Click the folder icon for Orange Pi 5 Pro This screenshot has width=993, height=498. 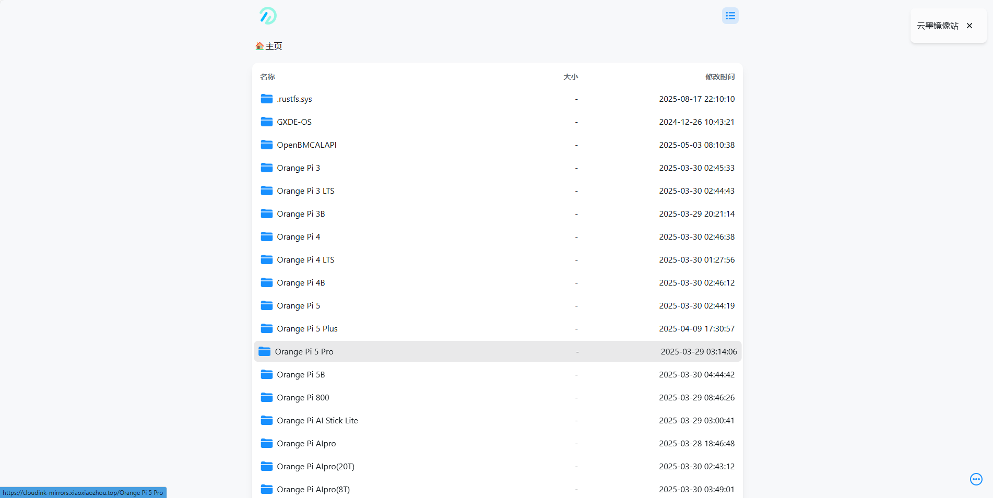coord(265,351)
